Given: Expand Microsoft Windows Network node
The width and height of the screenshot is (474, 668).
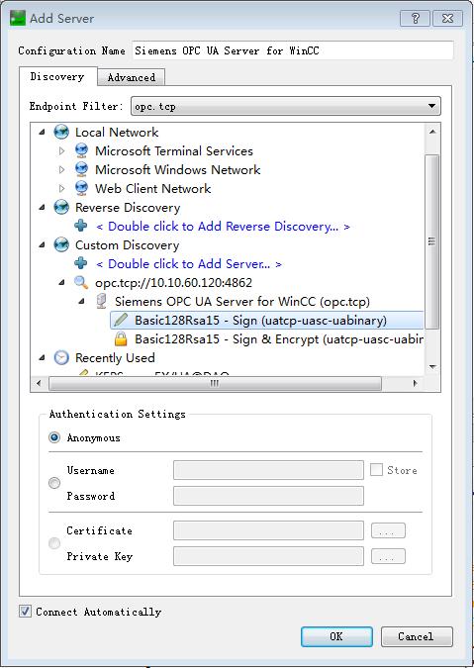Looking at the screenshot, I should tap(61, 169).
